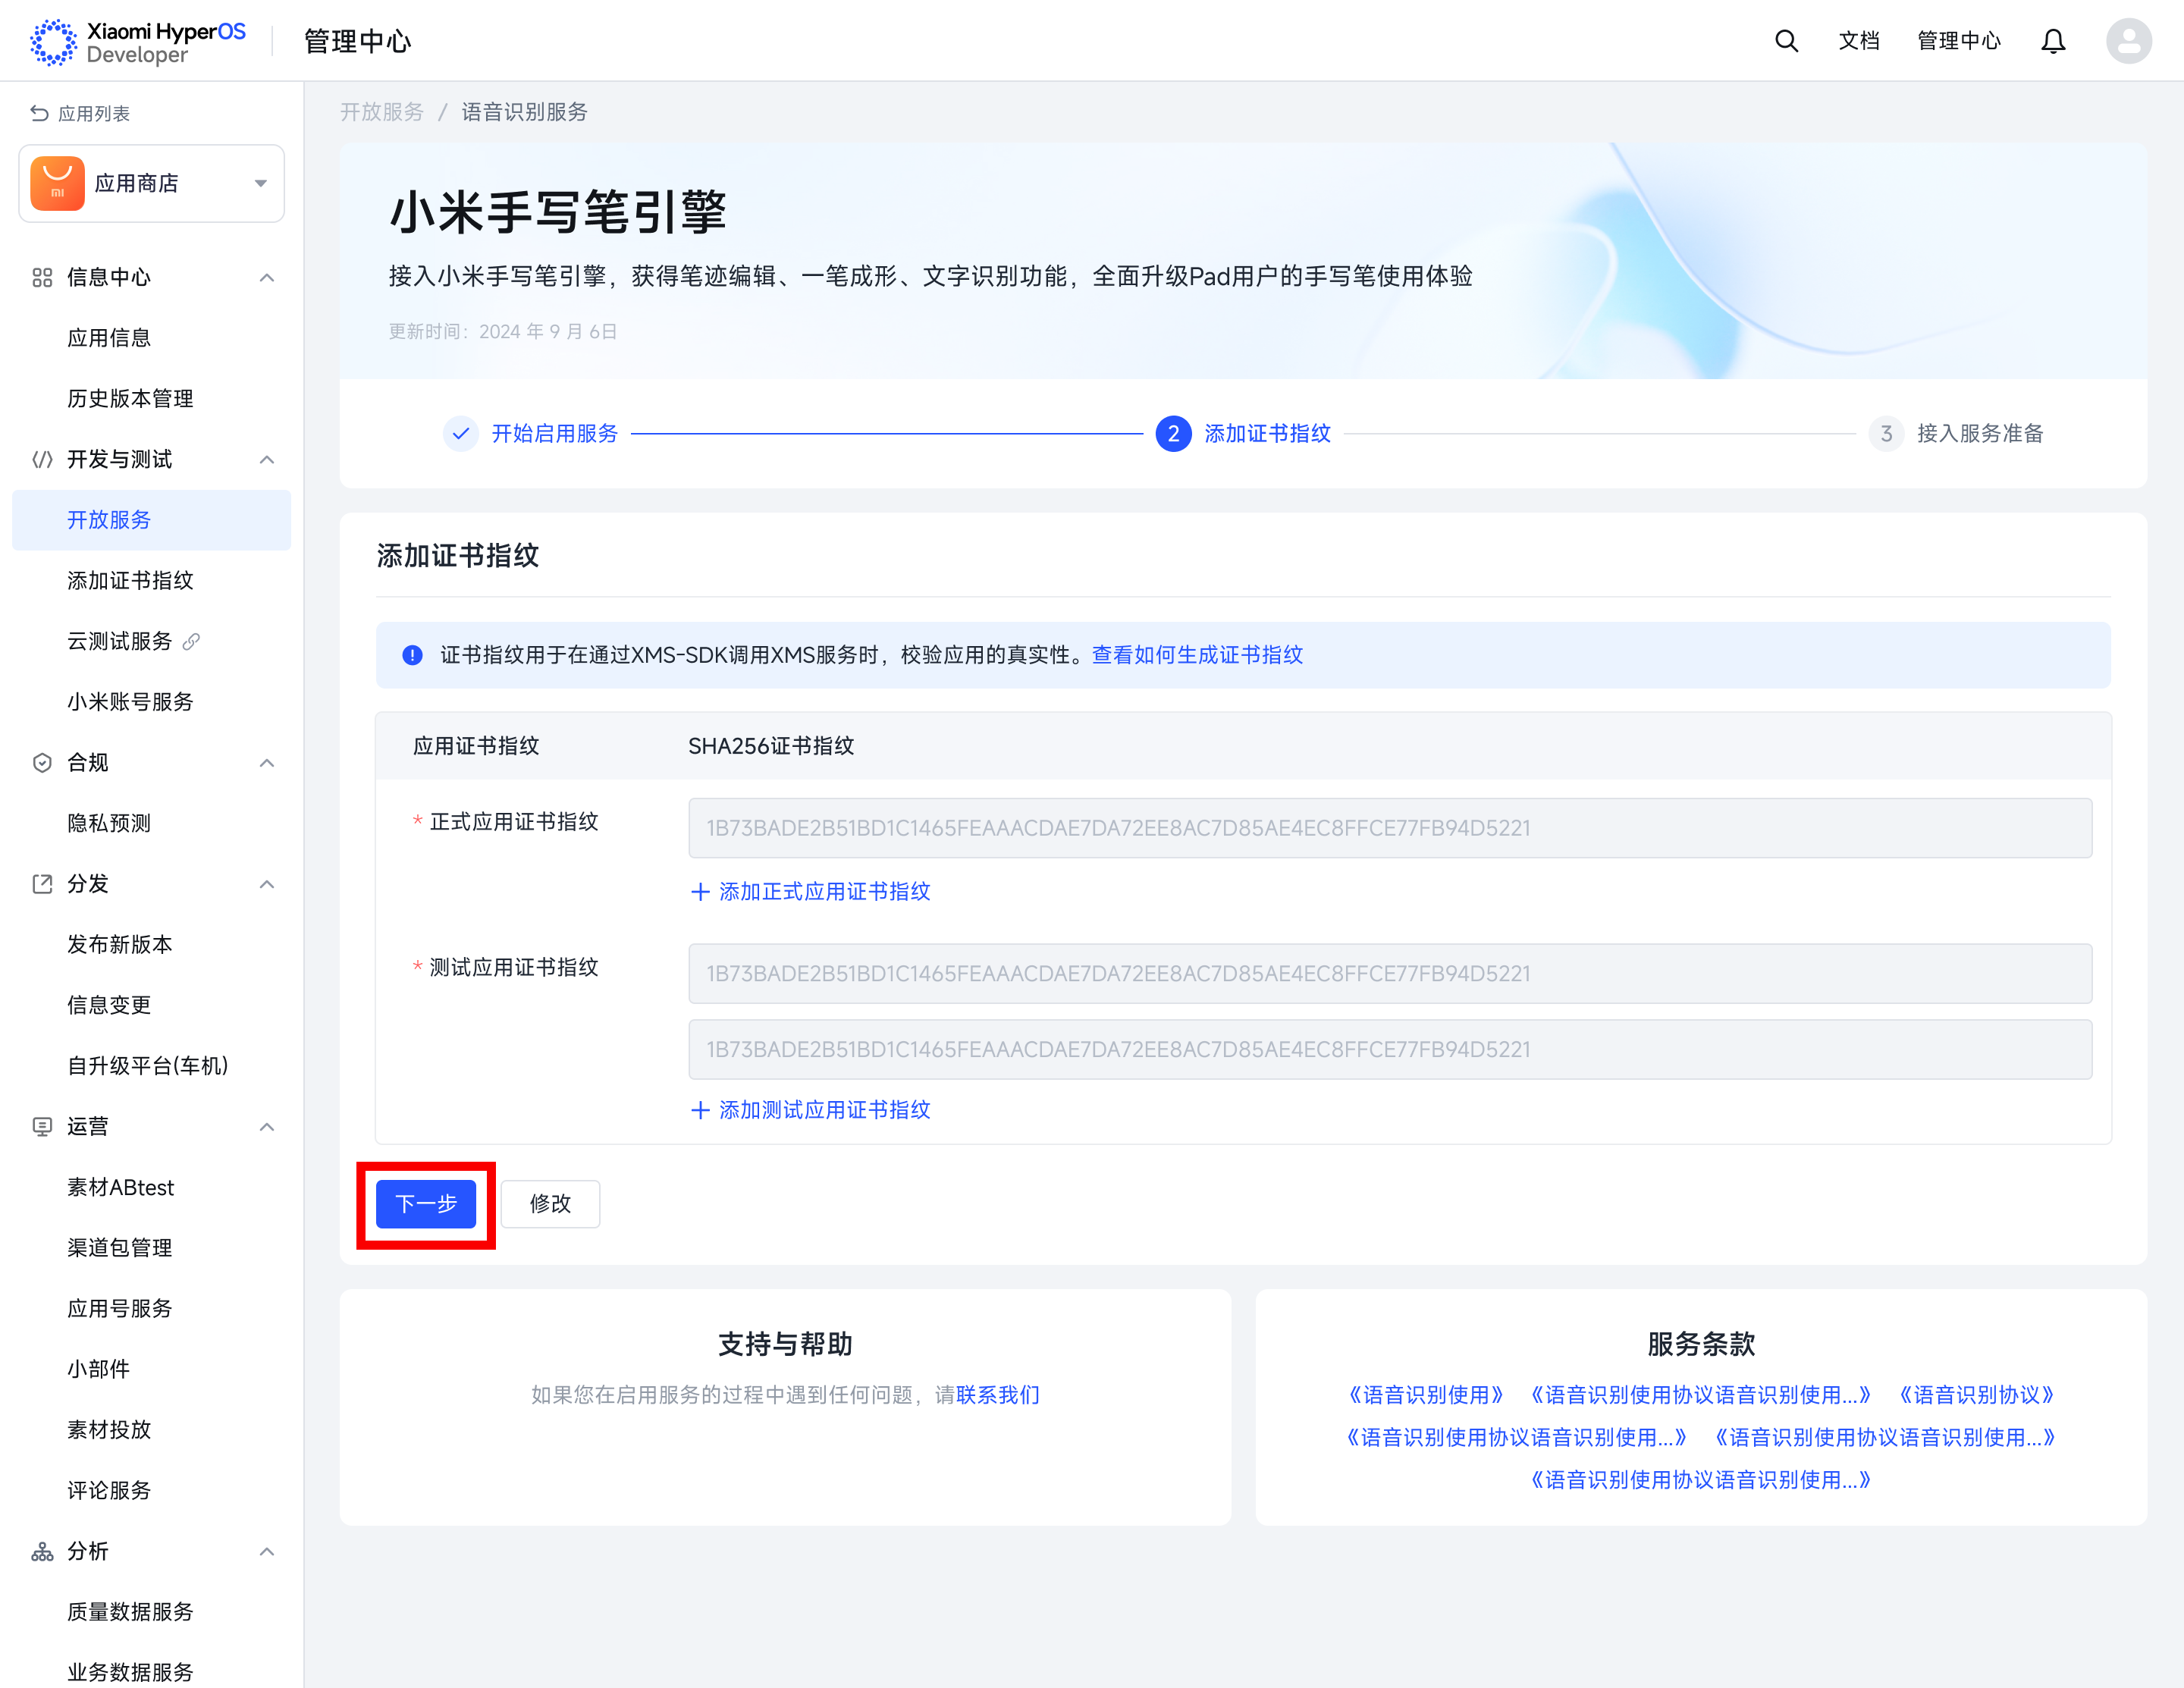Viewport: 2184px width, 1688px height.
Task: Open the 《语音识别使用》 terms link
Action: point(1426,1395)
